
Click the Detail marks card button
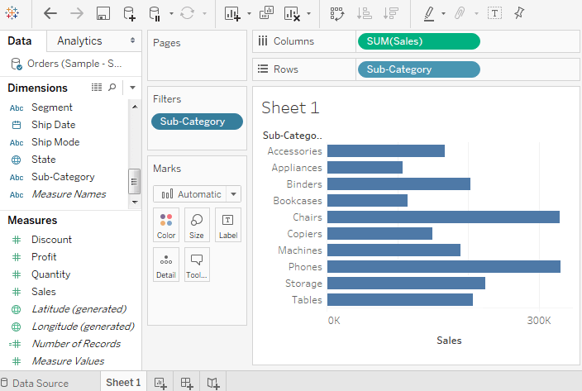click(x=166, y=265)
